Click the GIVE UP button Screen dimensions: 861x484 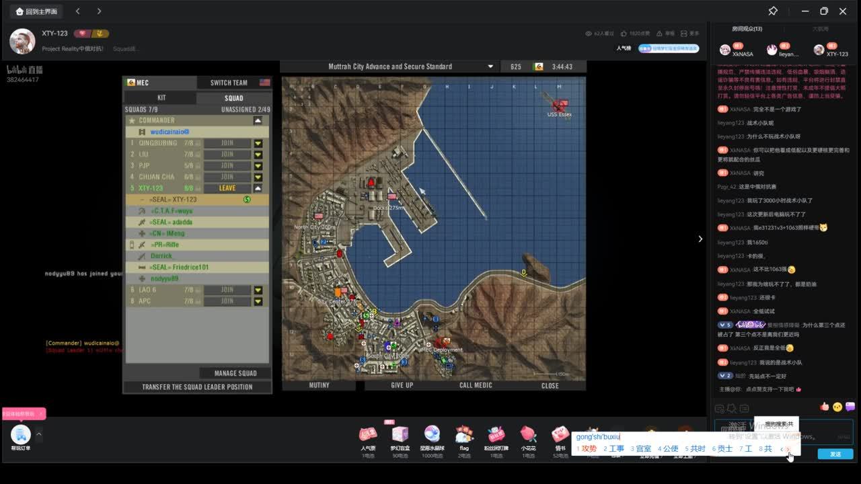[x=402, y=385]
